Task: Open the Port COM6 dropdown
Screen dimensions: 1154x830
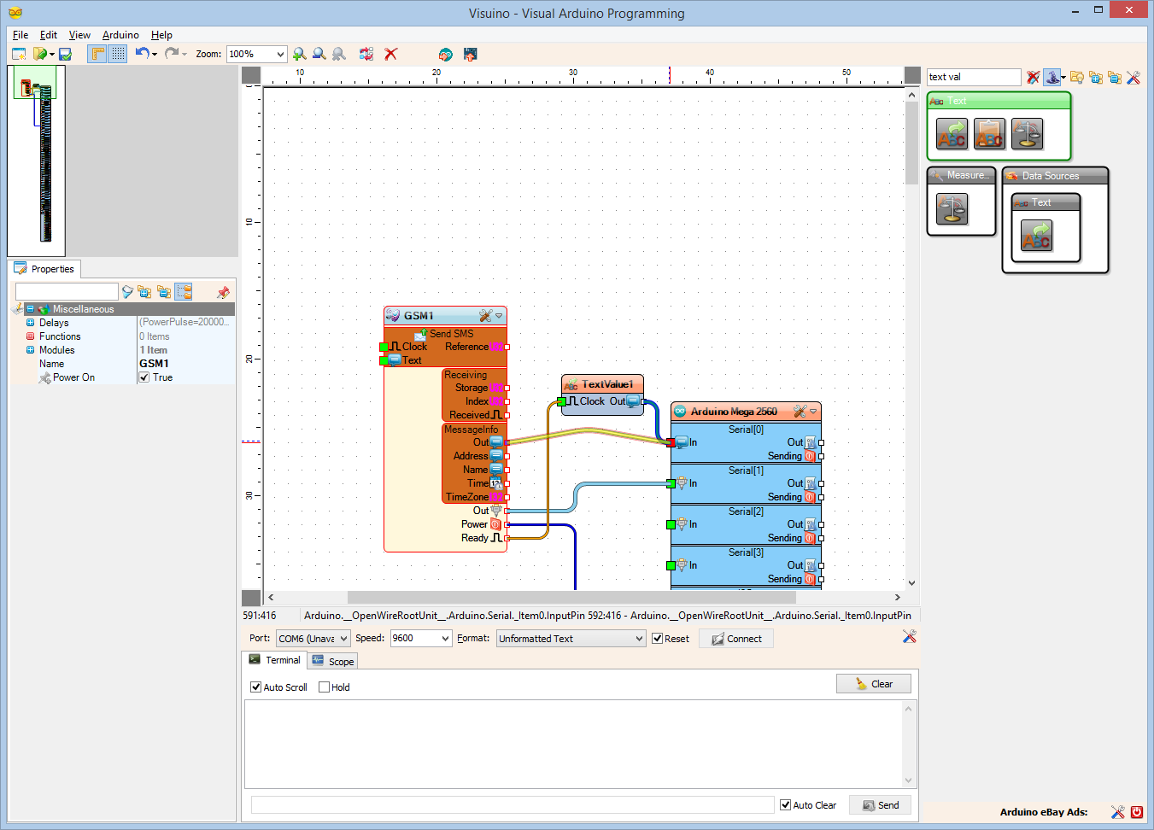Action: tap(313, 639)
